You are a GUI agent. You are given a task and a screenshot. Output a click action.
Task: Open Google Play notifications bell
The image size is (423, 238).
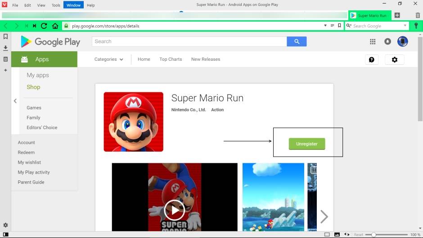(x=387, y=41)
